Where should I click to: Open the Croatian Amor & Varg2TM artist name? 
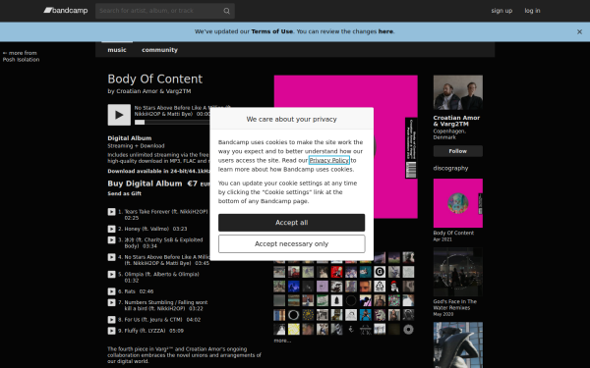point(456,121)
